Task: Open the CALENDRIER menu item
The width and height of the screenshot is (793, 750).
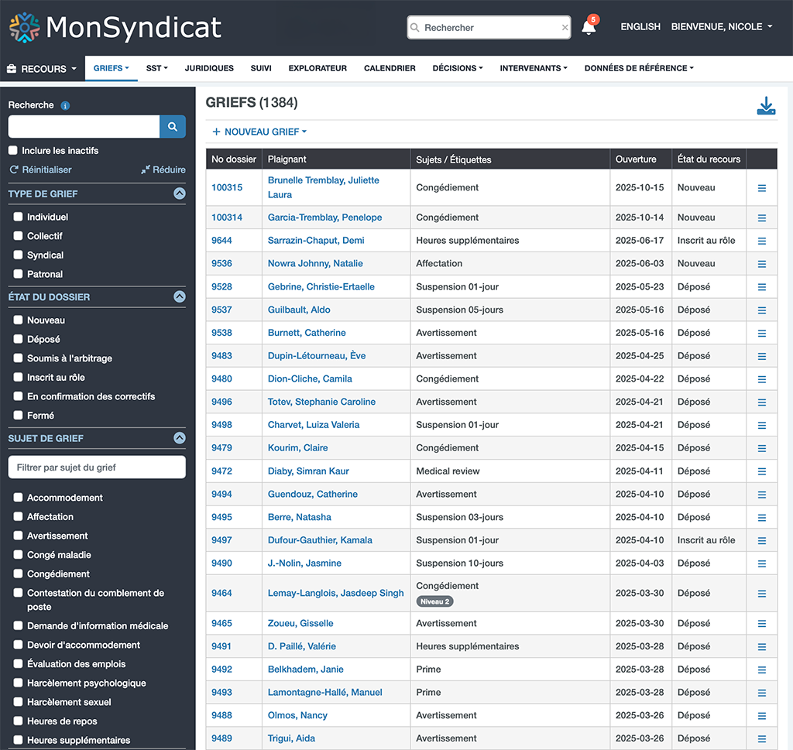Action: coord(390,68)
